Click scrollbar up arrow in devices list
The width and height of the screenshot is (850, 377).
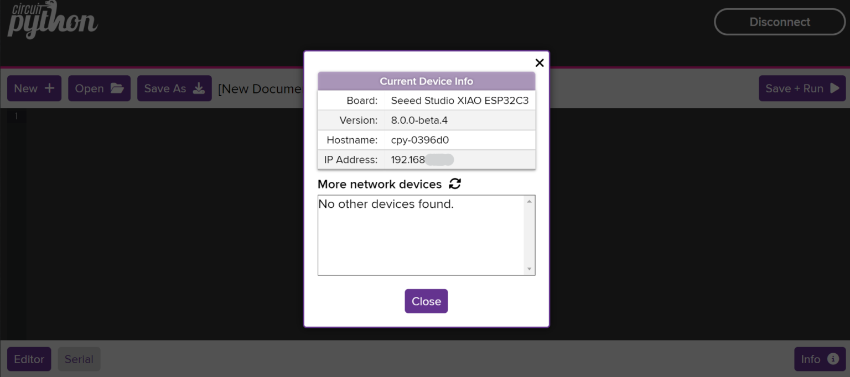[530, 201]
